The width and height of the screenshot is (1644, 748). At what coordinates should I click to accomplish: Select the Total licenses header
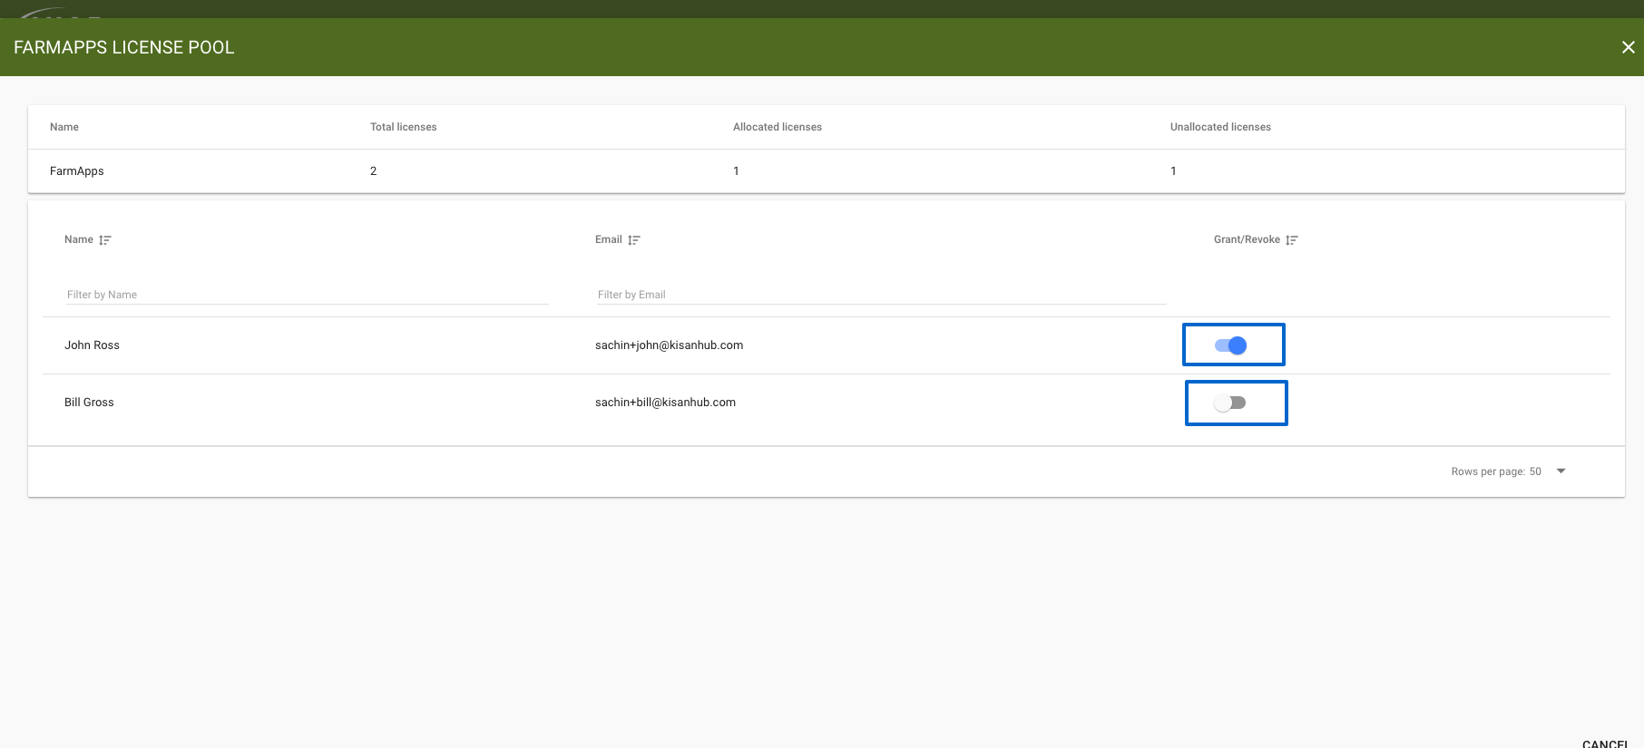[x=404, y=127]
